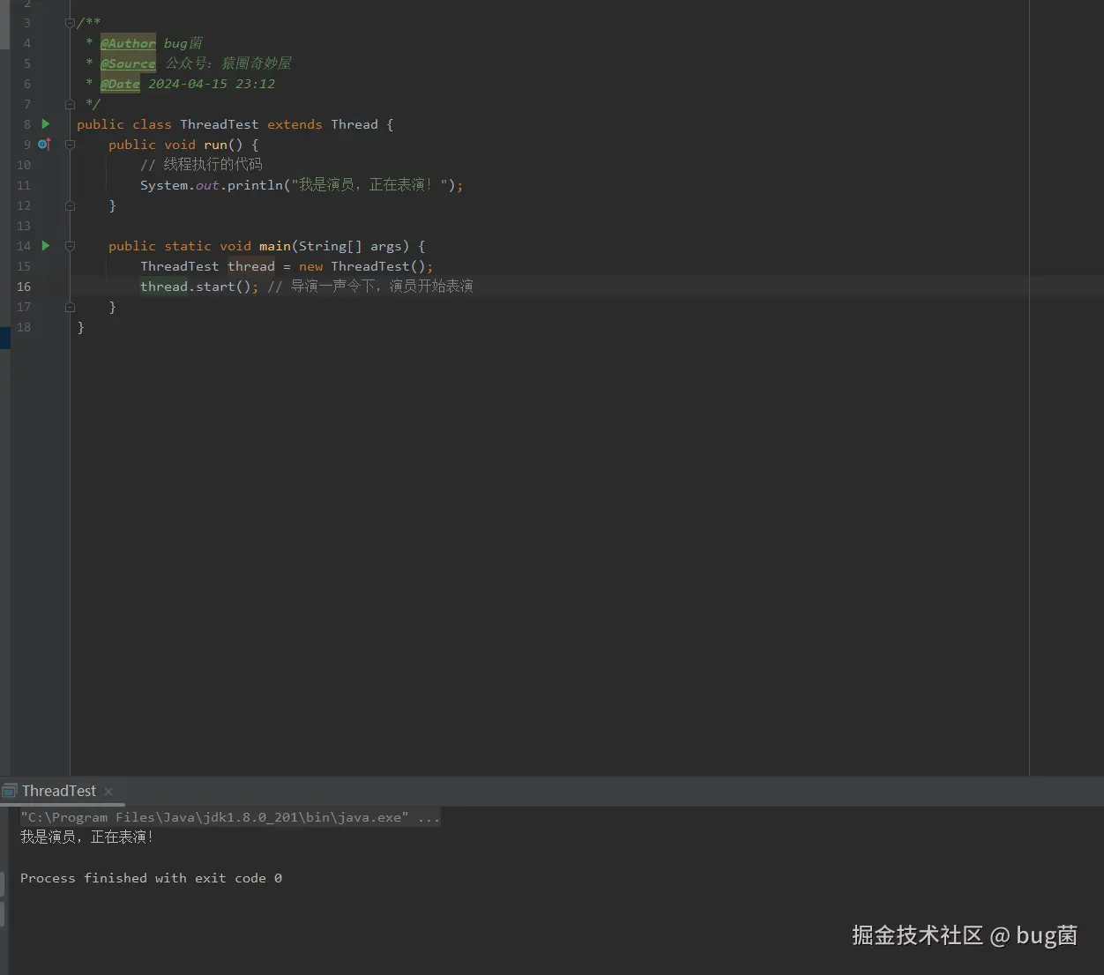
Task: Click the @Author tag in the comment
Action: (x=128, y=43)
